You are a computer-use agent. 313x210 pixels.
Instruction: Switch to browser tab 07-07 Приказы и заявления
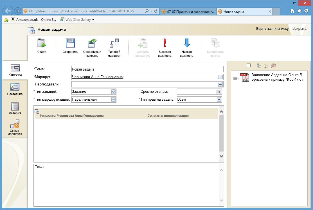(188, 12)
